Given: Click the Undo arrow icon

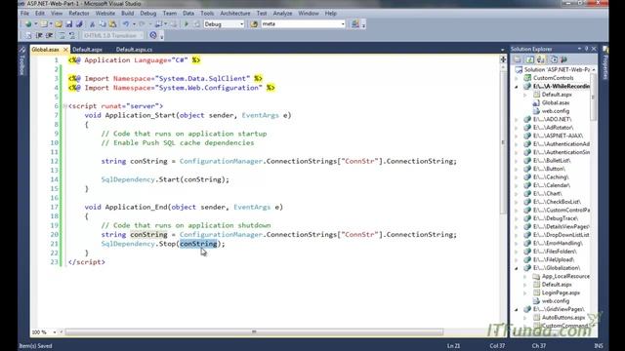Looking at the screenshot, I should click(126, 24).
